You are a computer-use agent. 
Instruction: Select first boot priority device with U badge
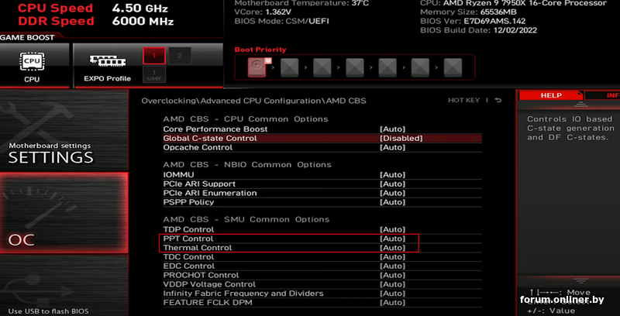pyautogui.click(x=258, y=67)
